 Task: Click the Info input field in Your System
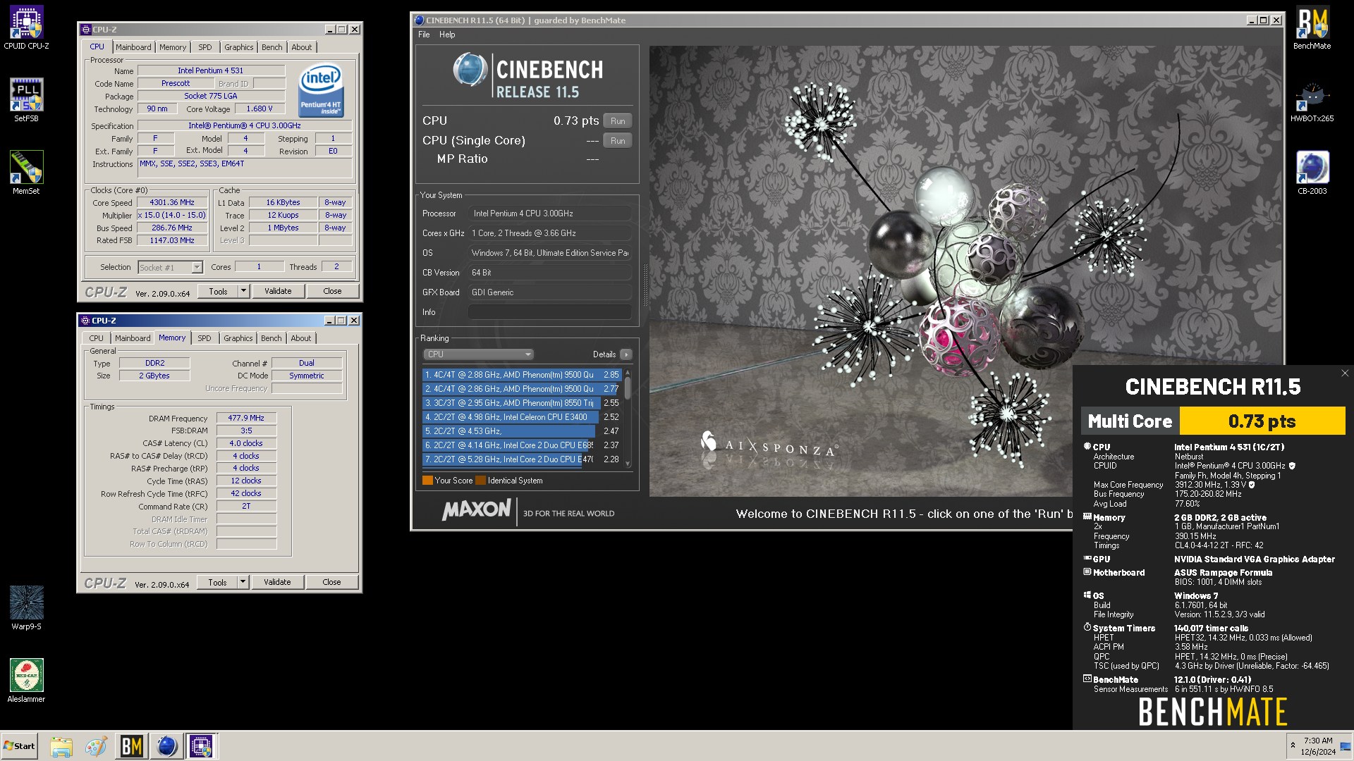pyautogui.click(x=550, y=312)
